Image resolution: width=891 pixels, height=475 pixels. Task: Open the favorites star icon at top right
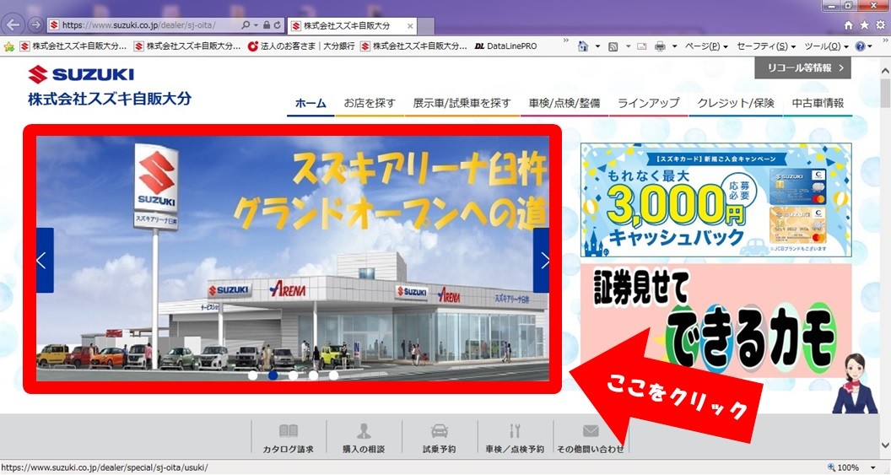coord(864,25)
